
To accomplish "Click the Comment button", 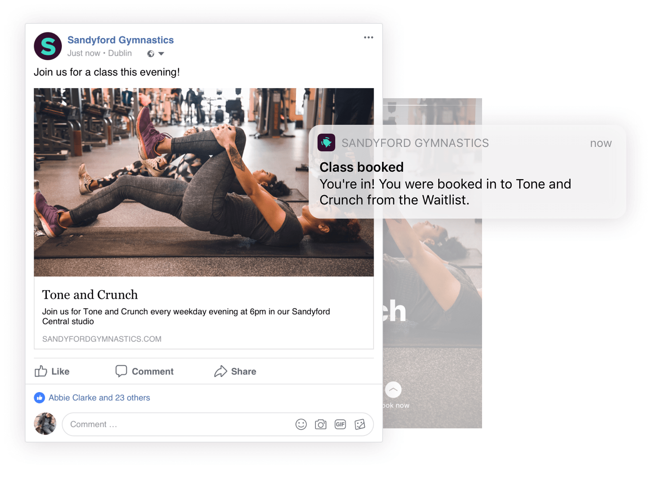I will [145, 371].
